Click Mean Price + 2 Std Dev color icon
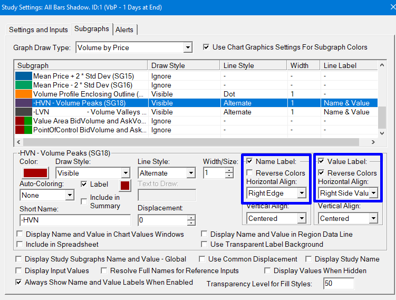 pyautogui.click(x=24, y=76)
